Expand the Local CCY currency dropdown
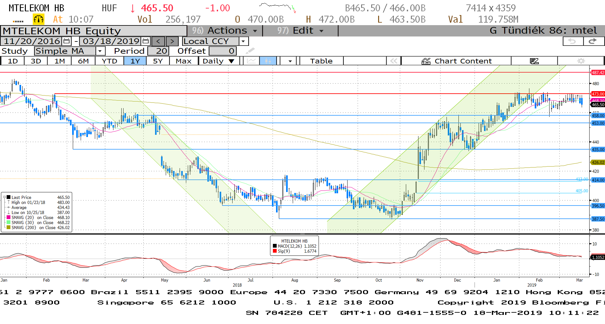605x324 pixels. pos(243,41)
